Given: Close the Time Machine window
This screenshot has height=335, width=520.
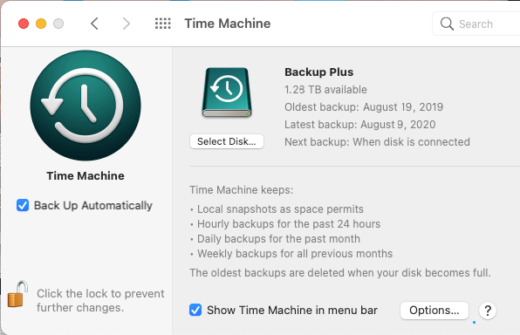Looking at the screenshot, I should (x=24, y=24).
